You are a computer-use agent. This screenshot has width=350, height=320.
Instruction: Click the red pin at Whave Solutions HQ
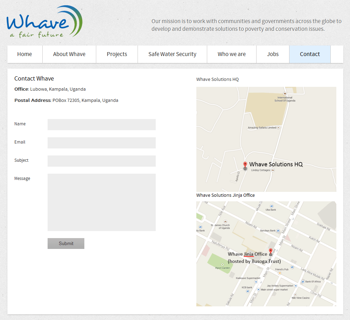point(245,164)
